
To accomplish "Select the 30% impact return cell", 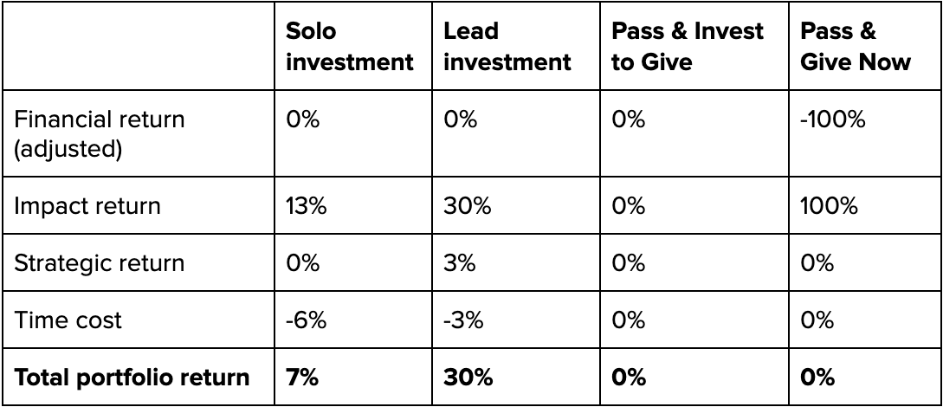I will [x=468, y=205].
